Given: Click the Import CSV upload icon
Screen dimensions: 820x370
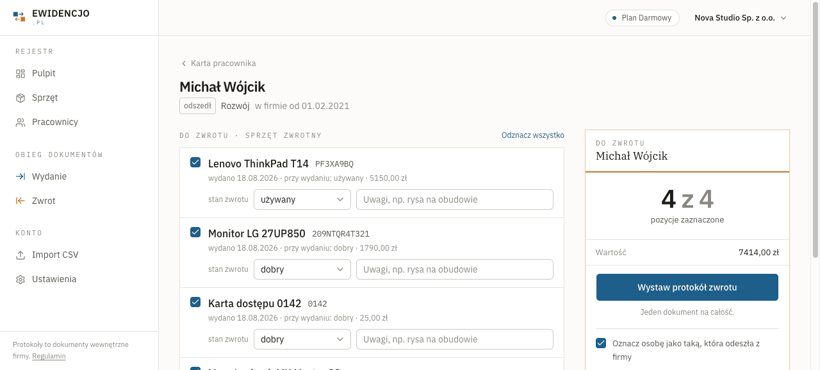Looking at the screenshot, I should 20,255.
